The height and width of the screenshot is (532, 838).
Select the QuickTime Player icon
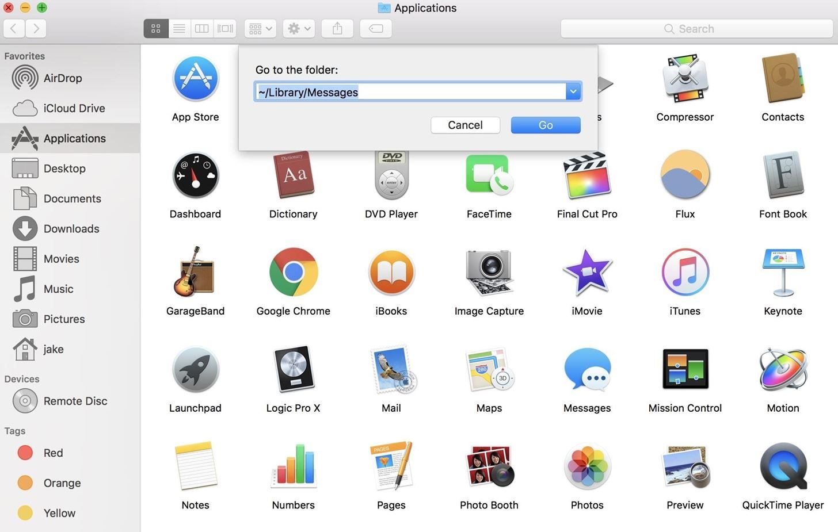(782, 467)
